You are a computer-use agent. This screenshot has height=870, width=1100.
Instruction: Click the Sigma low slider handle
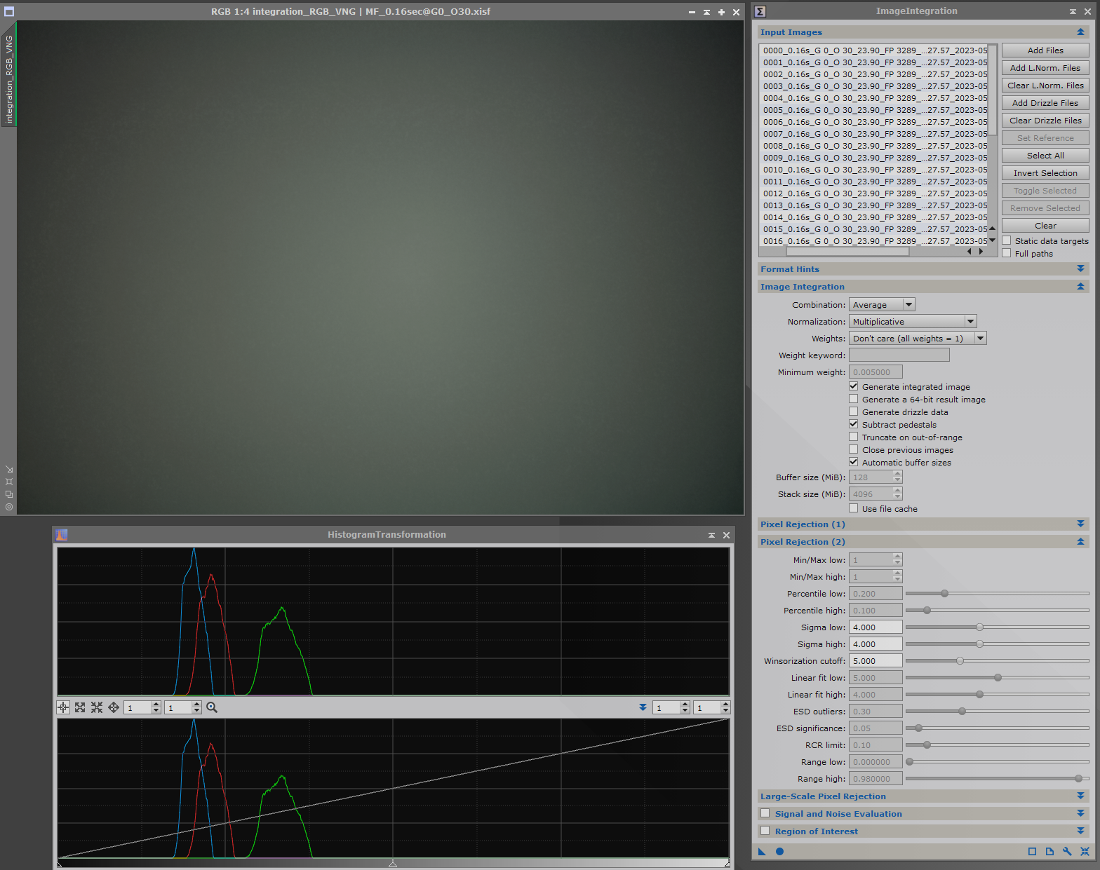(979, 627)
